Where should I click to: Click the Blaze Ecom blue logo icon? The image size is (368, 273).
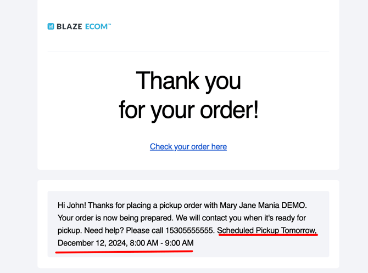(51, 26)
